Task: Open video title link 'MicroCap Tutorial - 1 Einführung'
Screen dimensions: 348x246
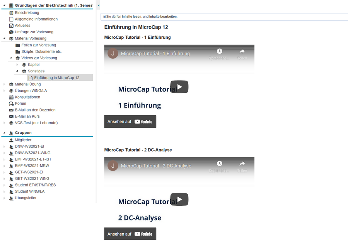Action: click(x=155, y=53)
